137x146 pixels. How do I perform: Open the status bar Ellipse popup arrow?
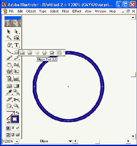(70, 141)
